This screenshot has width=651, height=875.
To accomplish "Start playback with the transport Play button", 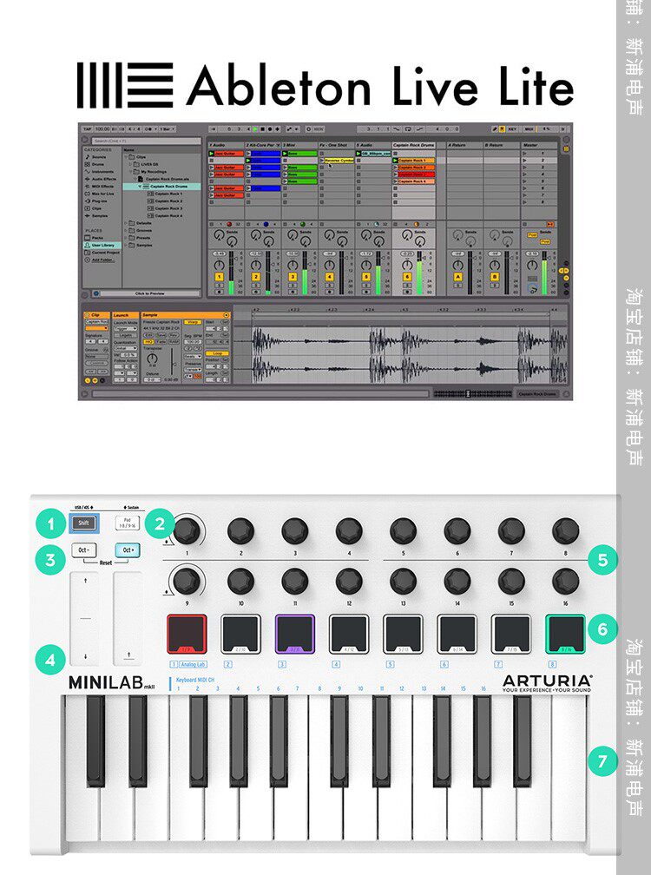I will (255, 129).
